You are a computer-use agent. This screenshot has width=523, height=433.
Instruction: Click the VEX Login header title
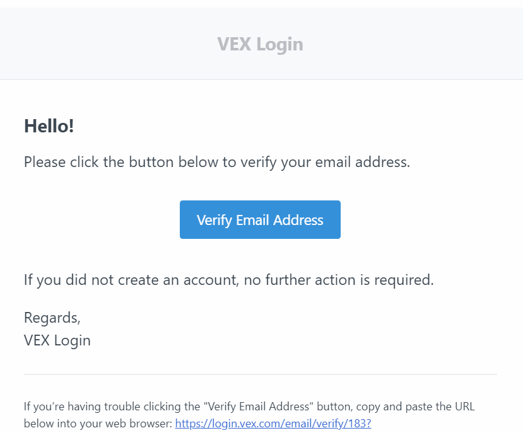point(260,44)
